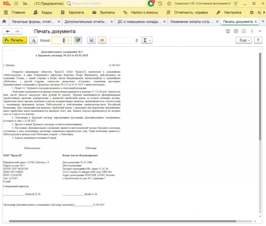This screenshot has width=266, height=226.
Task: Click the bold name Базин Антон Владимирович
Action: [x=80, y=155]
